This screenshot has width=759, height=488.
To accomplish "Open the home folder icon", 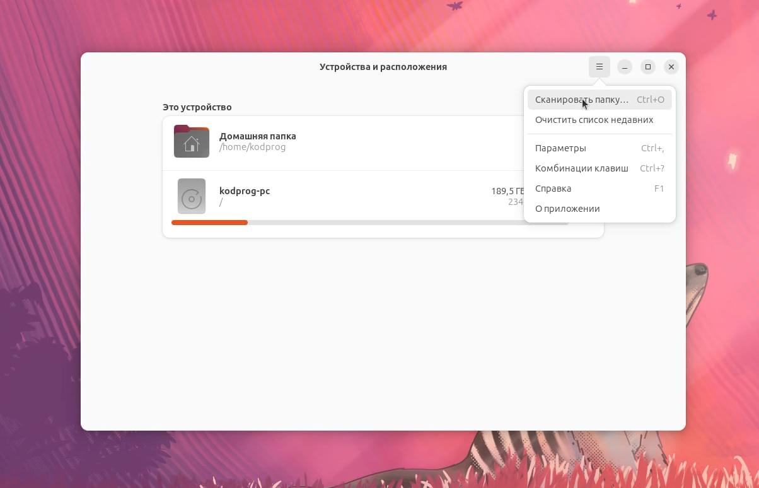I will point(192,141).
